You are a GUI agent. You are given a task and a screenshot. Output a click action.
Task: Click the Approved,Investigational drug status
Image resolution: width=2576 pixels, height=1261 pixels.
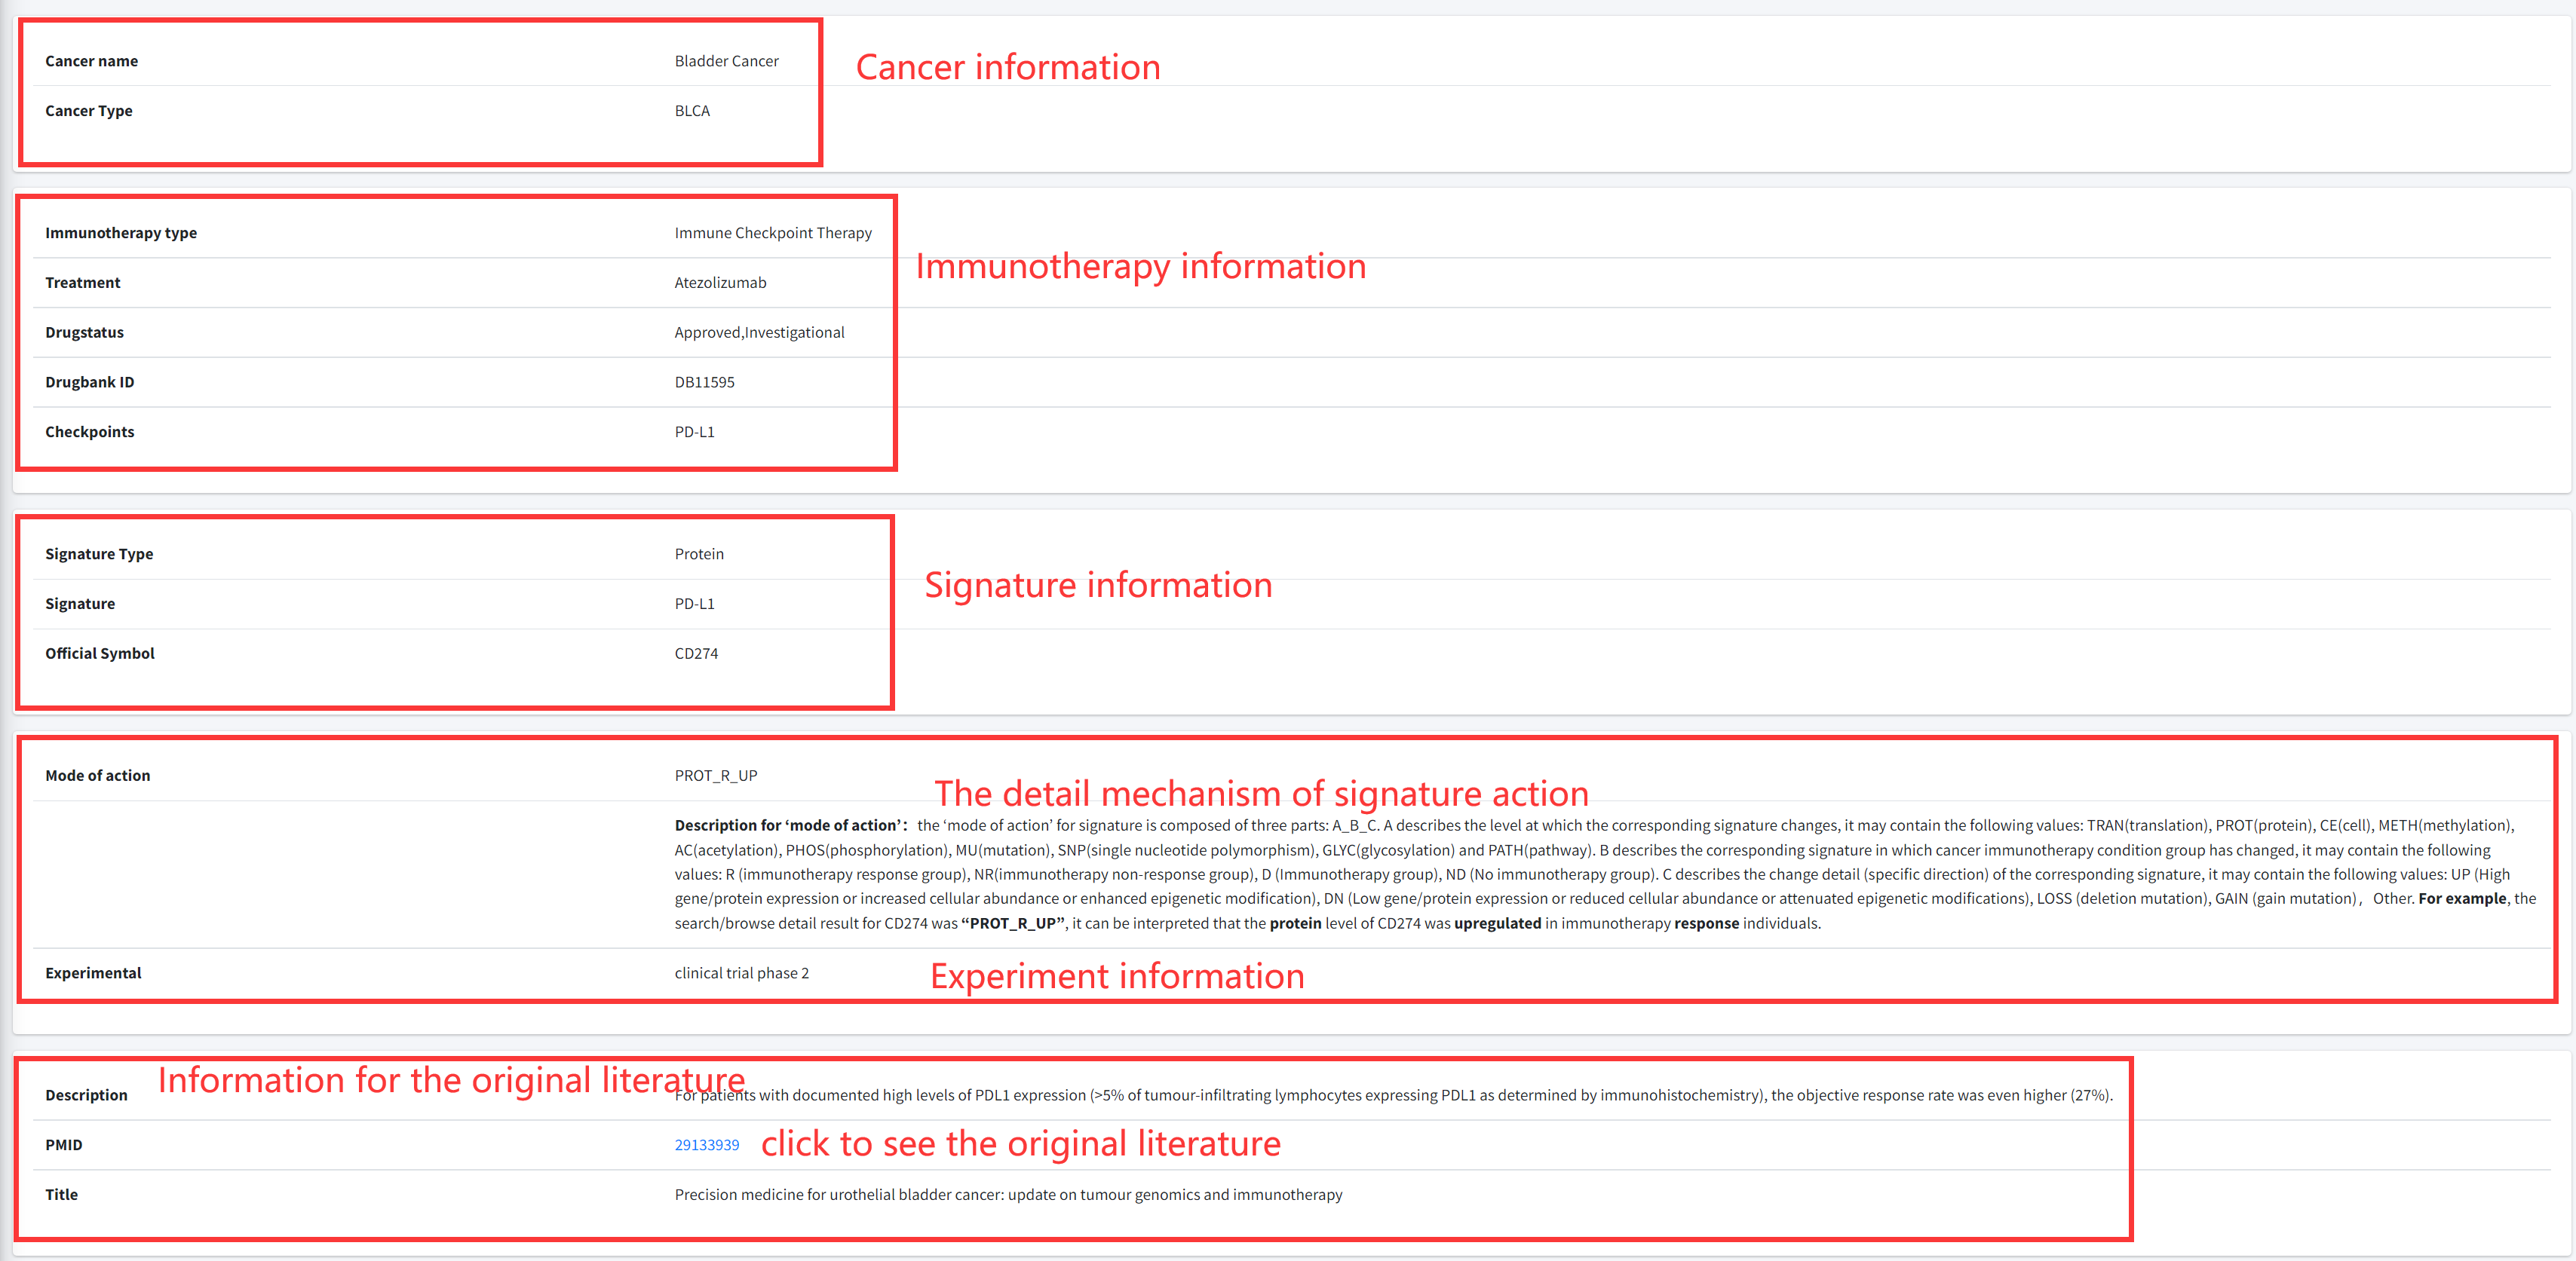click(x=759, y=332)
